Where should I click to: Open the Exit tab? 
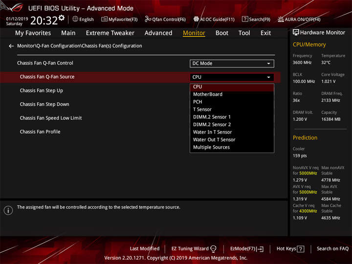(x=265, y=33)
